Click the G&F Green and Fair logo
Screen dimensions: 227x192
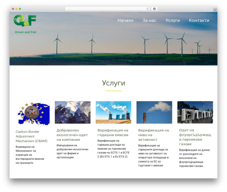point(25,24)
